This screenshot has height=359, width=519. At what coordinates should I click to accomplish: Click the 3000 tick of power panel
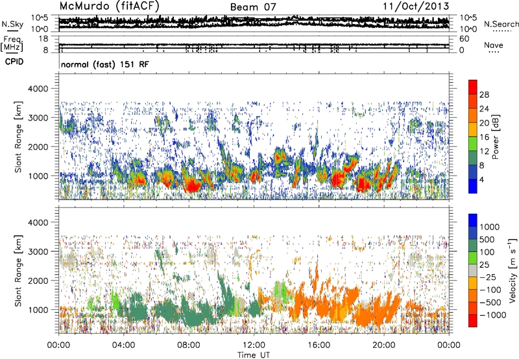coord(38,118)
